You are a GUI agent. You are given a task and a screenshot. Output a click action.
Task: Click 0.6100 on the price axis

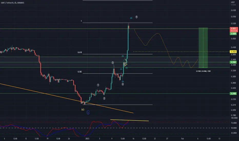click(233, 10)
